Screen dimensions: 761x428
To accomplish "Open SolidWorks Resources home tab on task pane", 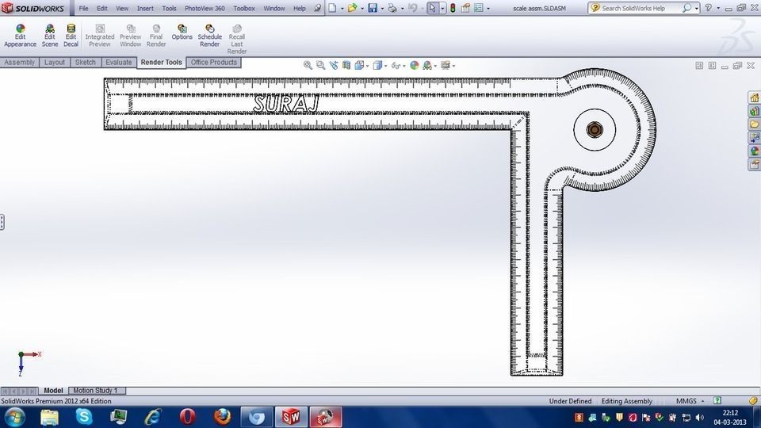I will click(x=754, y=98).
